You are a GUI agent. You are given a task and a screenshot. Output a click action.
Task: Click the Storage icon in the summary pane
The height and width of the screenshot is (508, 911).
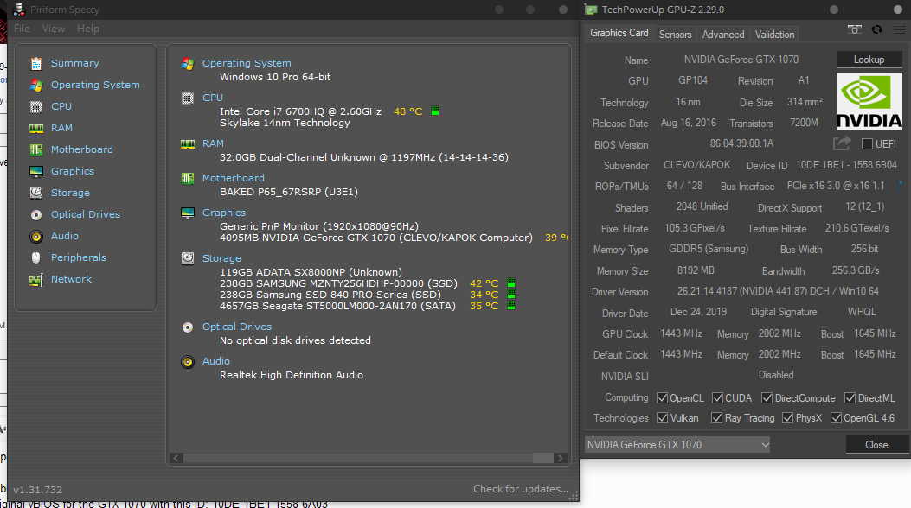pos(188,258)
